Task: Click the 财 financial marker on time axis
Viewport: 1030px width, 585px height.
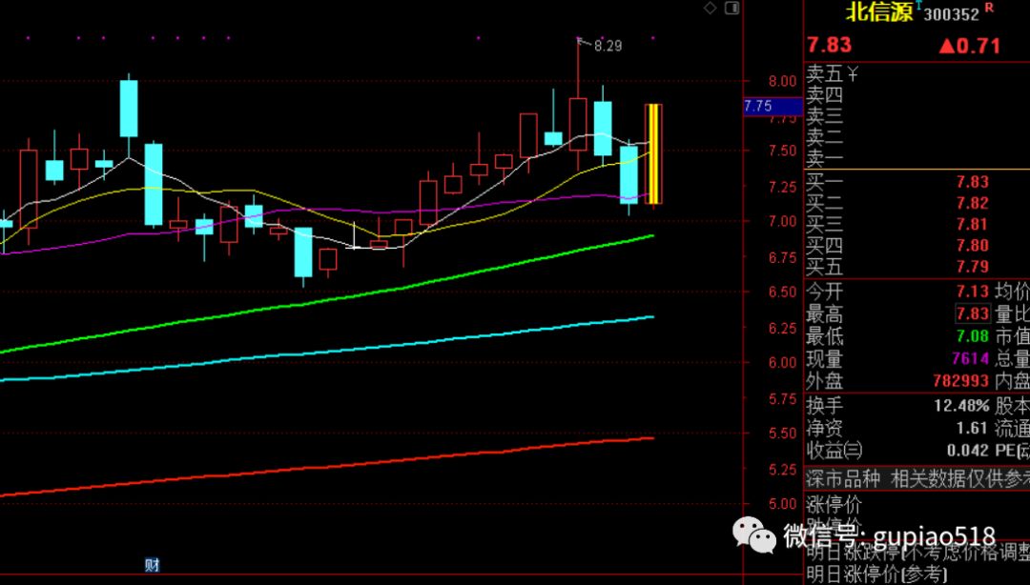Action: click(x=151, y=565)
